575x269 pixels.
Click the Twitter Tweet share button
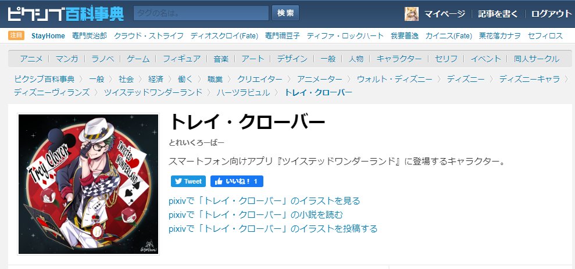[188, 181]
